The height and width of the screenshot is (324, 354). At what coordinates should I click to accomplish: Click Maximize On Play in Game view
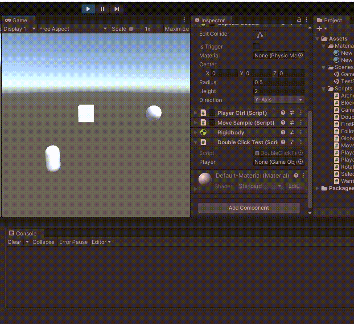click(x=177, y=29)
